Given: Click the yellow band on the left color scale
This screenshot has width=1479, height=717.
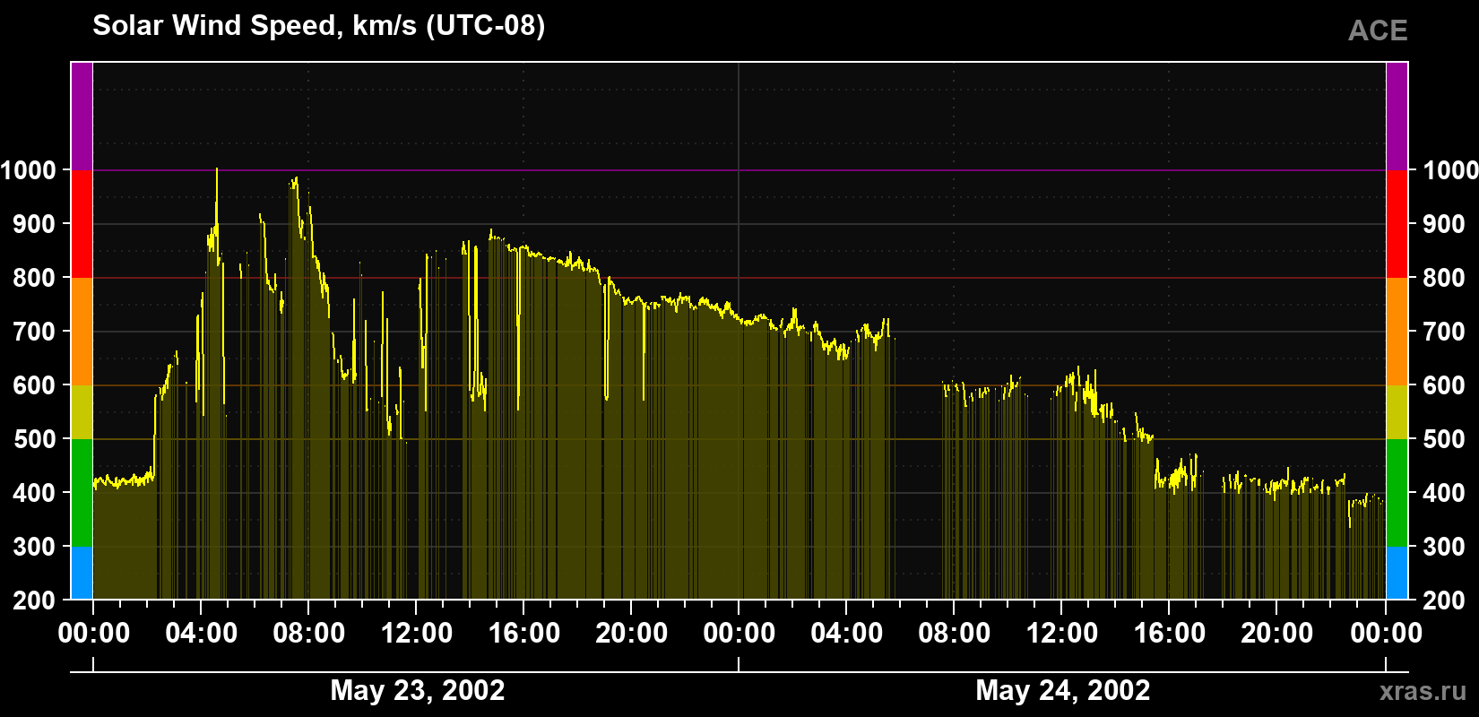Looking at the screenshot, I should pos(82,412).
